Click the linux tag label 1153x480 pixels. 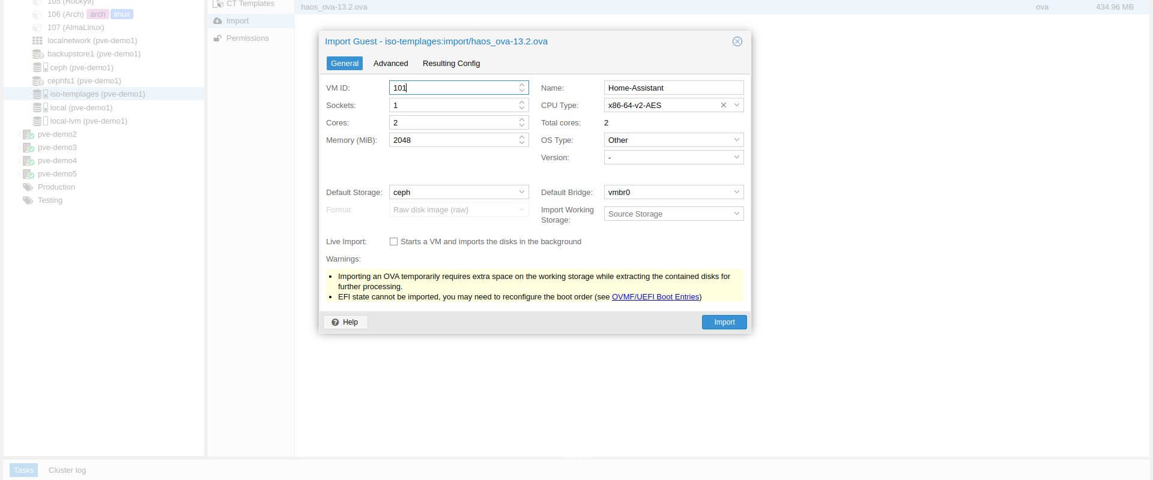122,14
